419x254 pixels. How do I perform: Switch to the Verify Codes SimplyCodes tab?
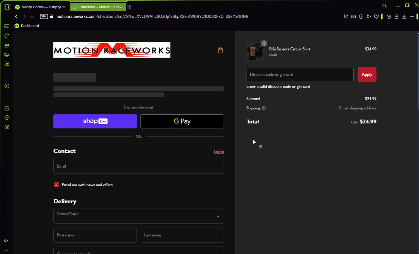(x=41, y=7)
